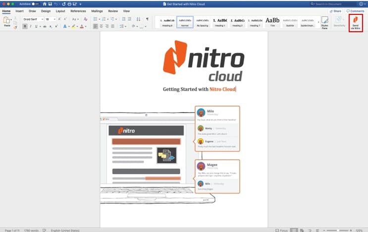Center align the text

(x=101, y=26)
